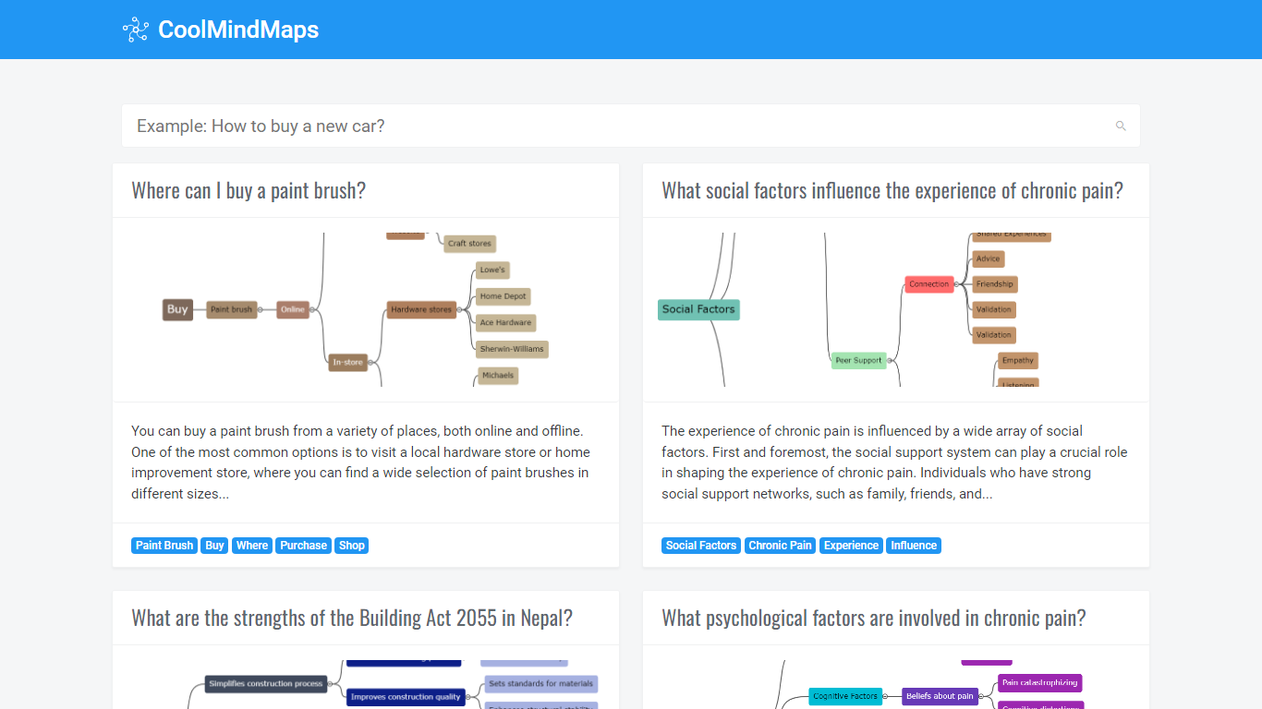Click the Social Factors mind map thumbnail
This screenshot has height=709, width=1262.
point(895,309)
